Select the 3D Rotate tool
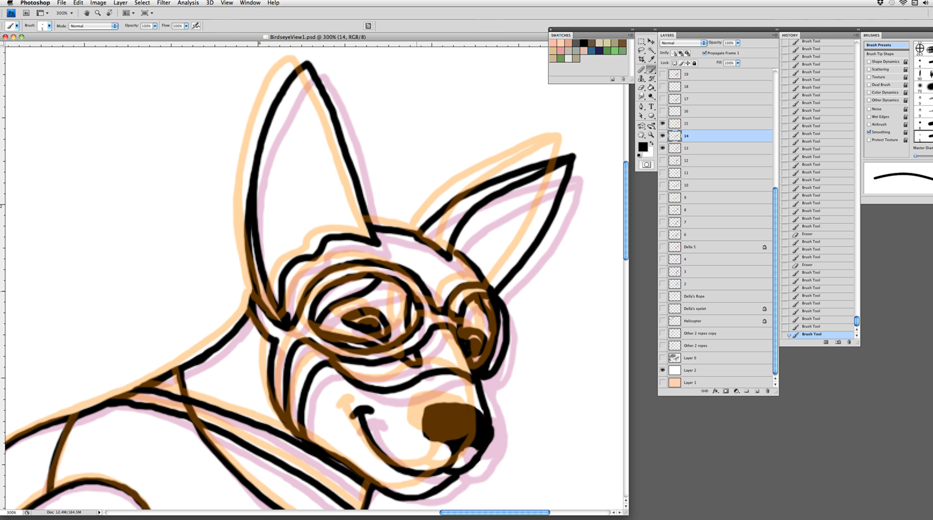Viewport: 933px width, 520px height. [641, 126]
